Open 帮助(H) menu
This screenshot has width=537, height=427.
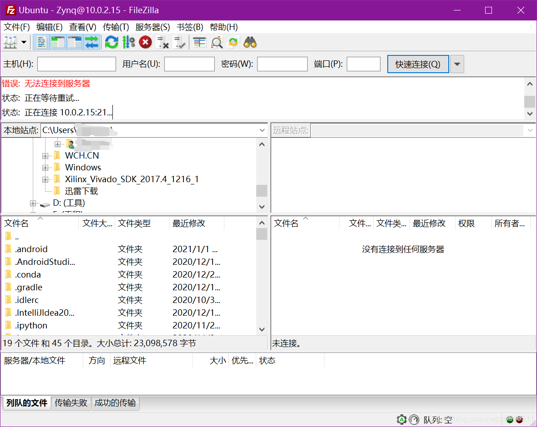pyautogui.click(x=223, y=27)
